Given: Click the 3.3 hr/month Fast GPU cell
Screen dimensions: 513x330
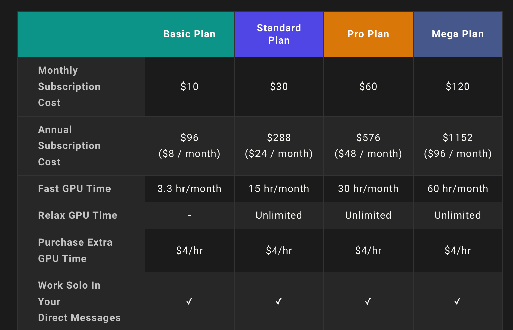Looking at the screenshot, I should (190, 189).
